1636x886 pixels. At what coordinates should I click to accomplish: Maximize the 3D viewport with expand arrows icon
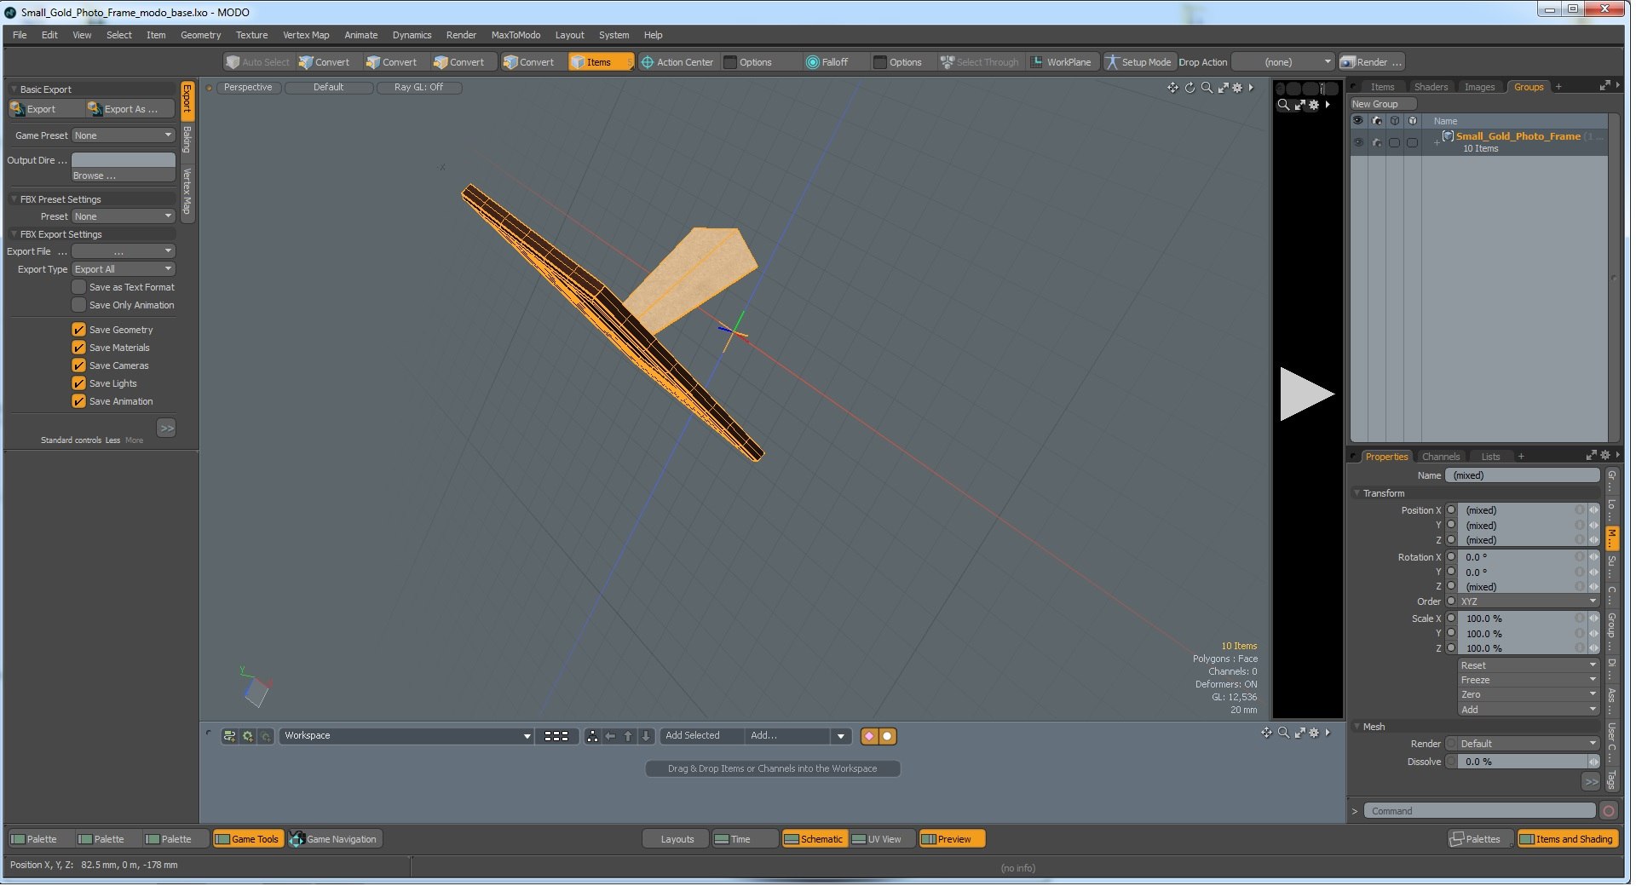[x=1224, y=88]
